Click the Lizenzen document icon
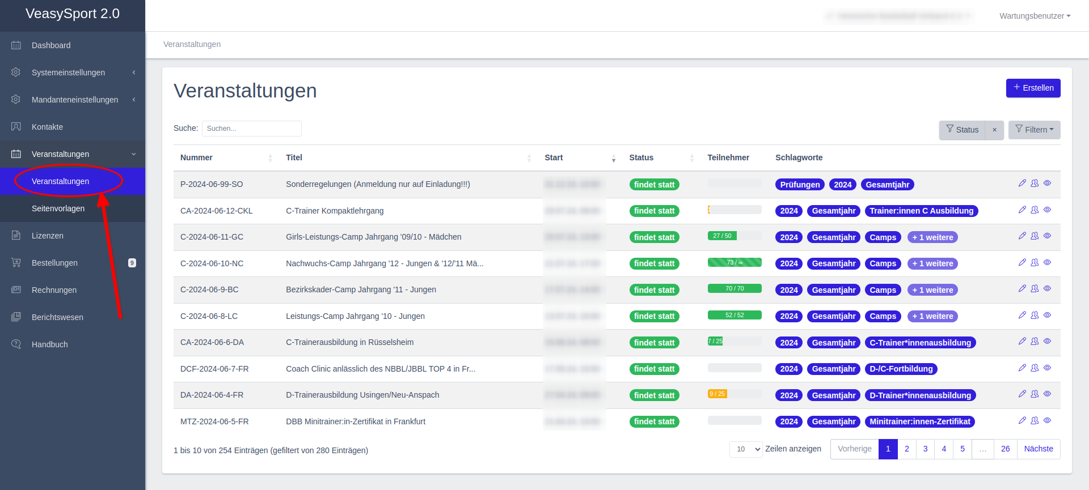This screenshot has width=1089, height=490. (x=16, y=236)
